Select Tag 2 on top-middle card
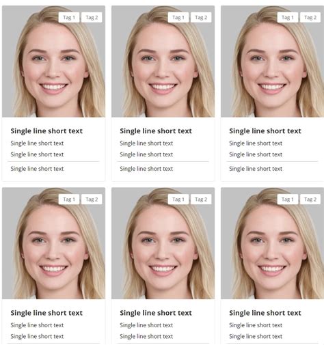The width and height of the screenshot is (324, 345). click(201, 18)
